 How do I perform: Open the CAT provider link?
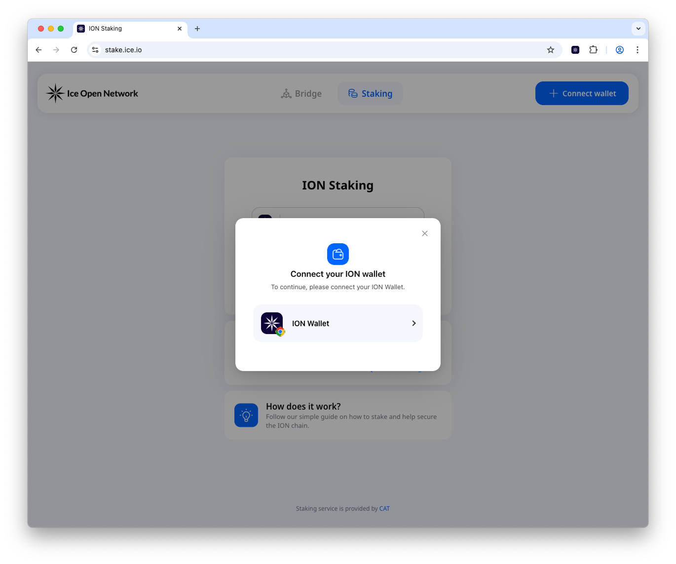coord(384,509)
